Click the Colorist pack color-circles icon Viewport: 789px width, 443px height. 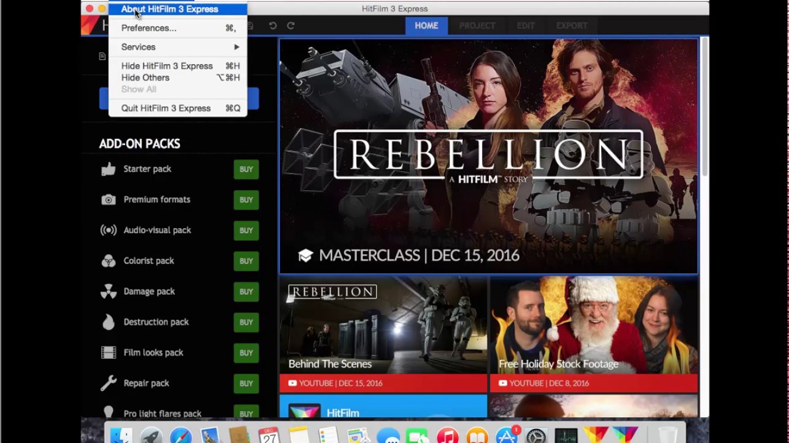point(108,261)
